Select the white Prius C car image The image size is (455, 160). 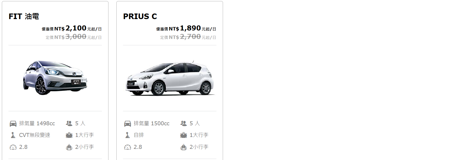click(170, 78)
